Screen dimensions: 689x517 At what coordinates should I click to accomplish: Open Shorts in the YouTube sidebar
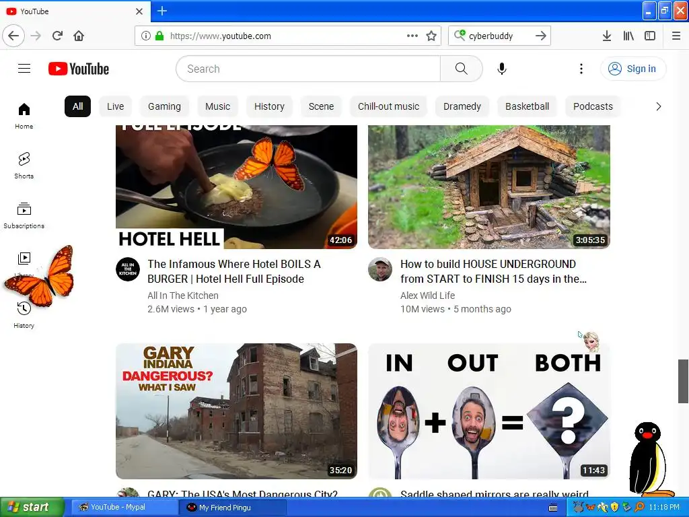(24, 166)
